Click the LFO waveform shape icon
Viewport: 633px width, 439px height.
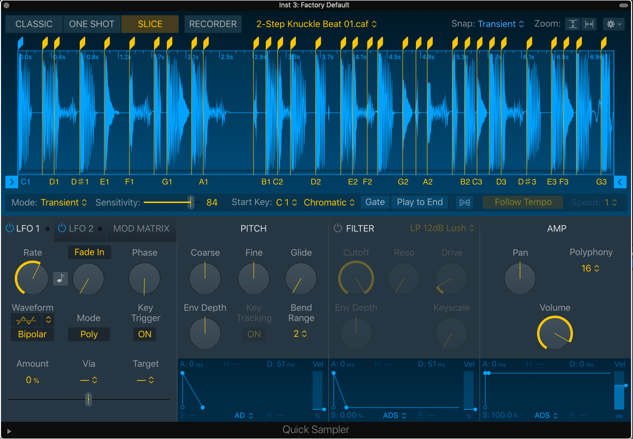pos(27,320)
